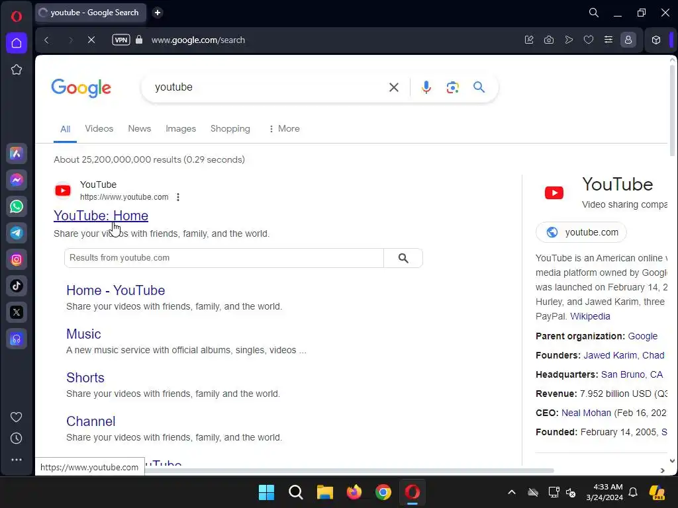678x508 pixels.
Task: Open Instagram in the sidebar
Action: [17, 259]
